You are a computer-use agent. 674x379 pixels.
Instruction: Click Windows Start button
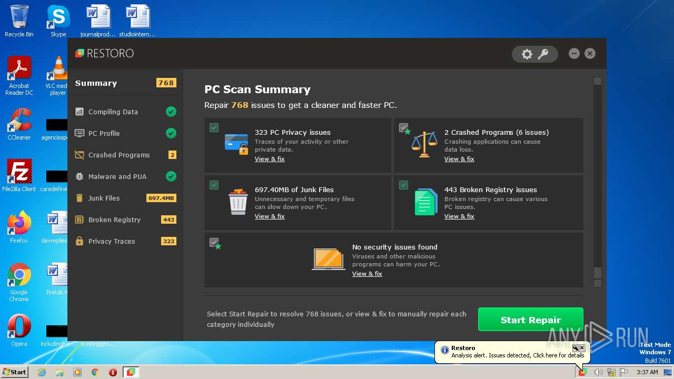15,372
